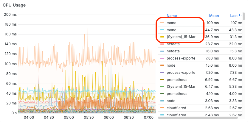The image size is (248, 122).
Task: Open the CPU Usage panel title menu
Action: pos(14,5)
